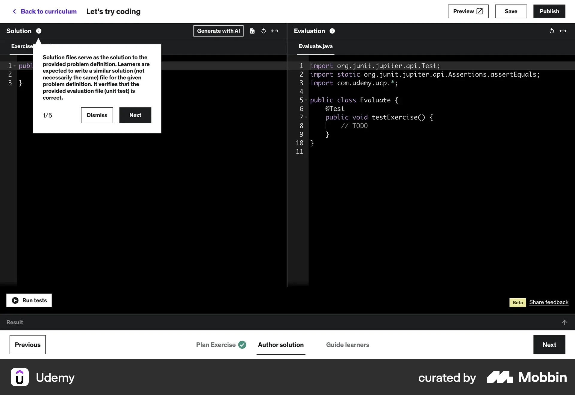This screenshot has width=575, height=395.
Task: Click Generate with AI button
Action: 218,31
